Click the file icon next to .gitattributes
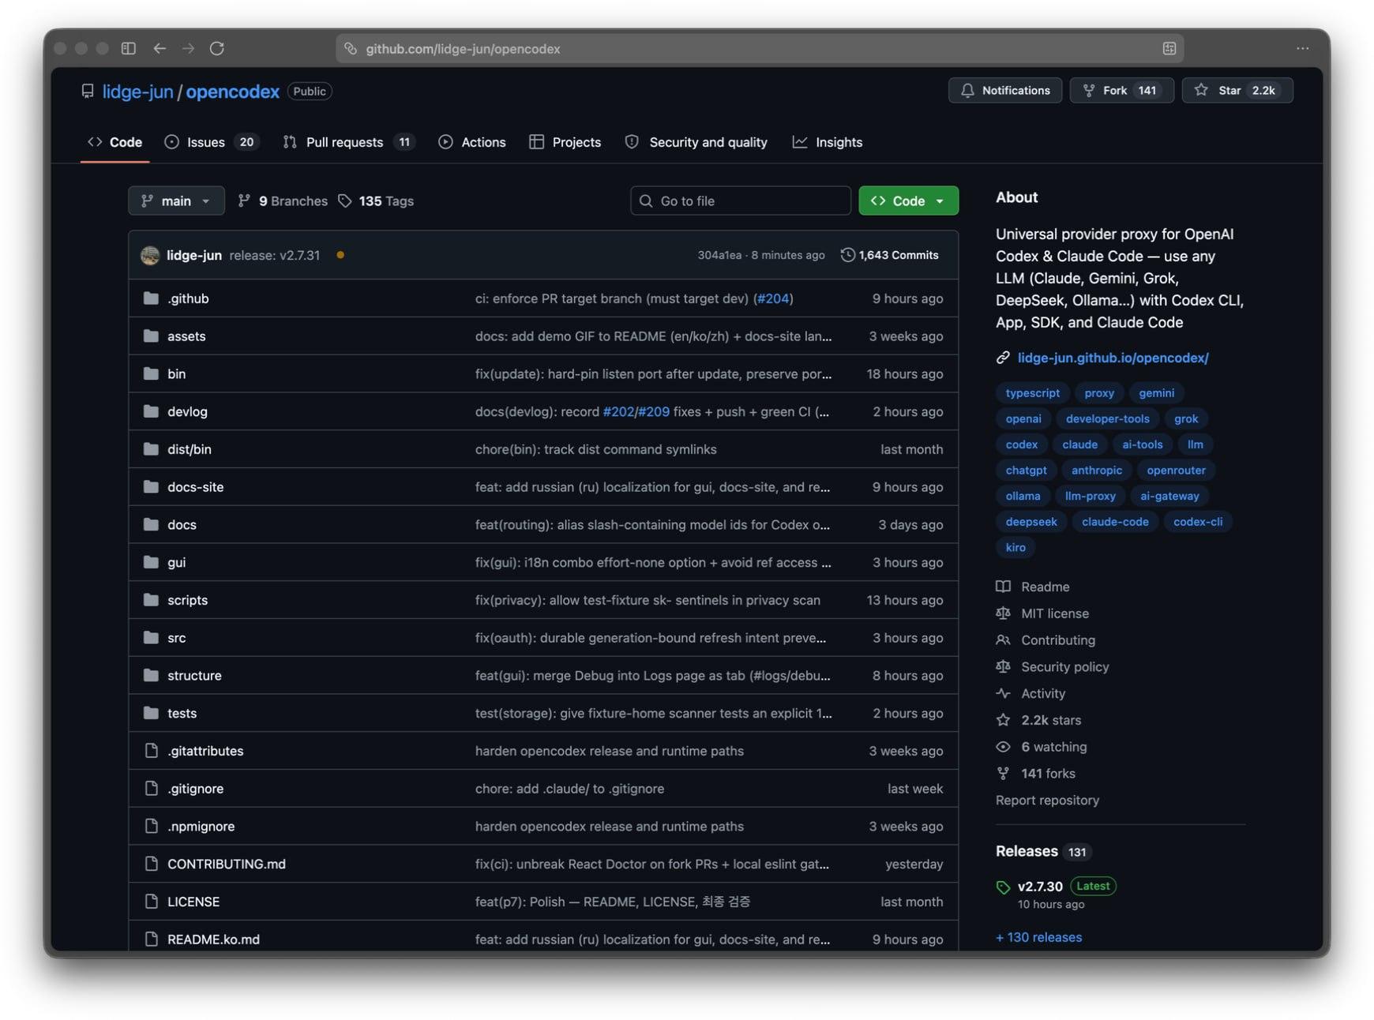 152,751
